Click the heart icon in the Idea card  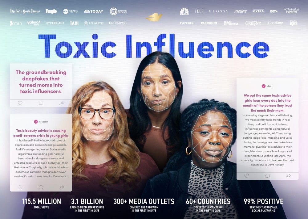coord(246,175)
